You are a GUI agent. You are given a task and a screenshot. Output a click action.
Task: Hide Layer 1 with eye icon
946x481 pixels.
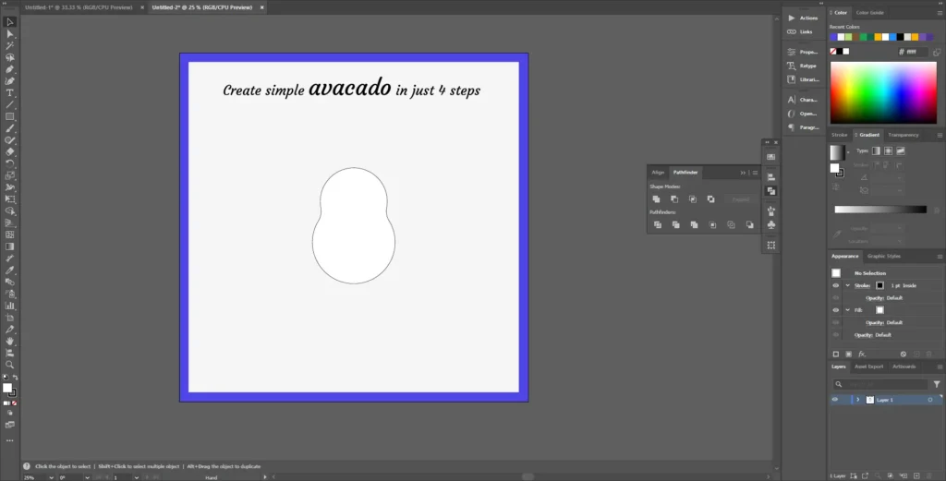pyautogui.click(x=835, y=400)
